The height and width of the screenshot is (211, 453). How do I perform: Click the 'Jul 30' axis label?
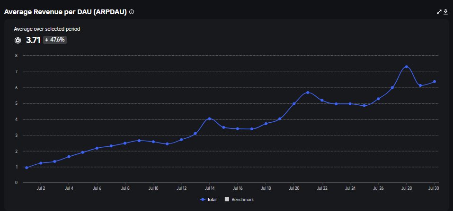(x=435, y=188)
